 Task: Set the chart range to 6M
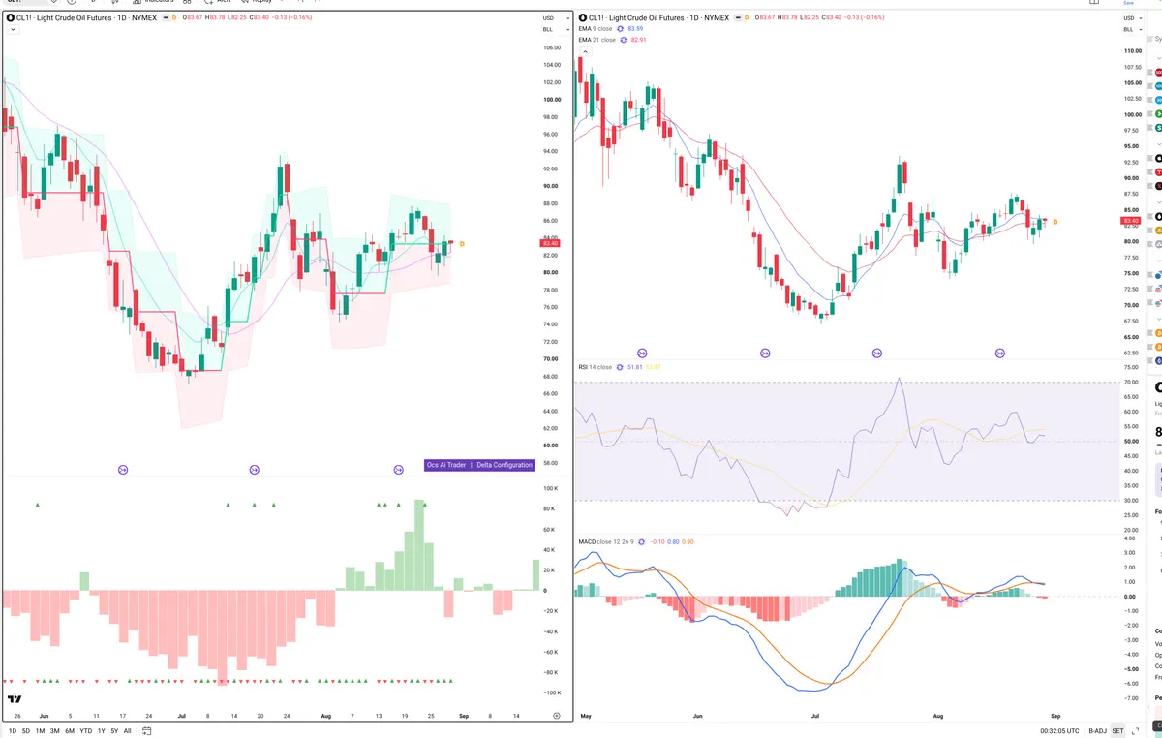click(x=70, y=731)
